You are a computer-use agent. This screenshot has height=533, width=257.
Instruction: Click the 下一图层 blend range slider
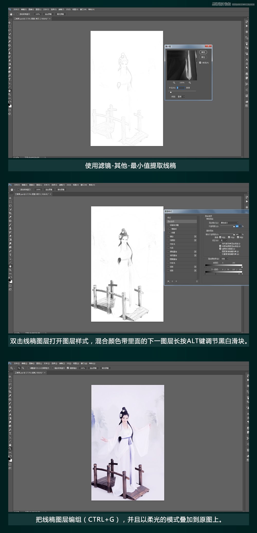pyautogui.click(x=223, y=272)
